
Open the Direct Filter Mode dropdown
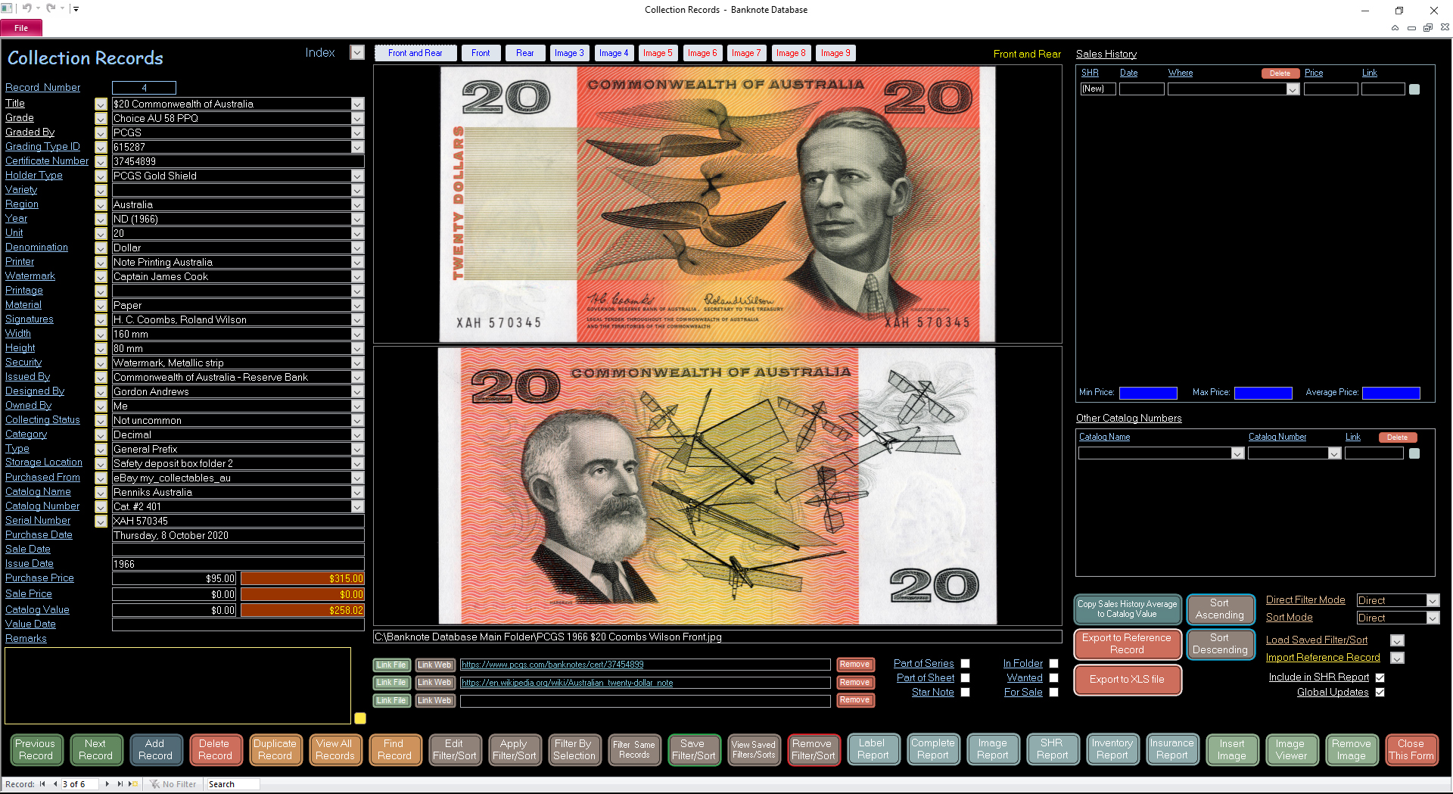coord(1432,600)
